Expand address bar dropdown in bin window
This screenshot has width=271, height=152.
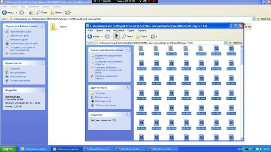[254, 19]
